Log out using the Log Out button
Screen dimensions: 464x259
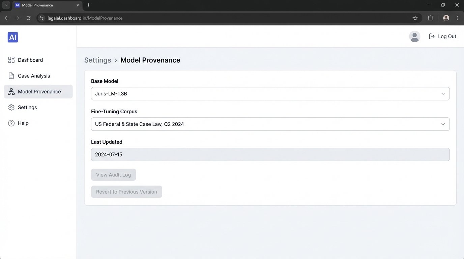click(x=442, y=36)
